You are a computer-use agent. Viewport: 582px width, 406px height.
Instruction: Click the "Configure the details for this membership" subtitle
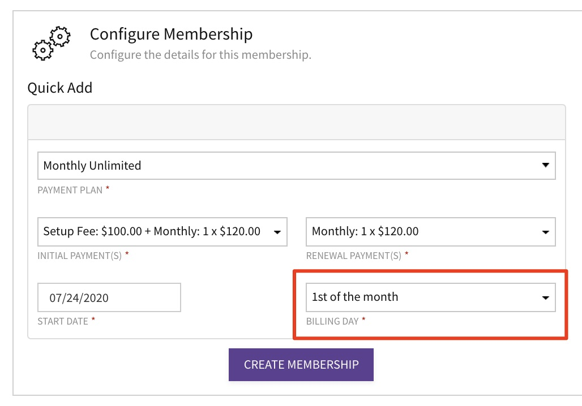pyautogui.click(x=200, y=55)
